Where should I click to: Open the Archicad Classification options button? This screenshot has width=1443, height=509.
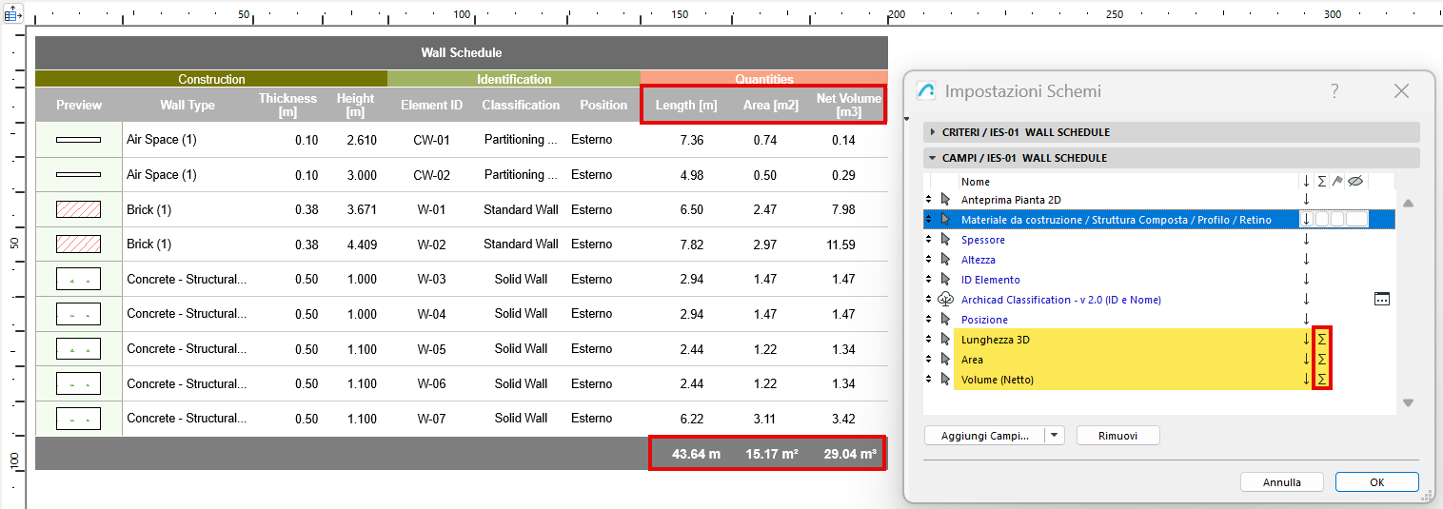[1382, 300]
